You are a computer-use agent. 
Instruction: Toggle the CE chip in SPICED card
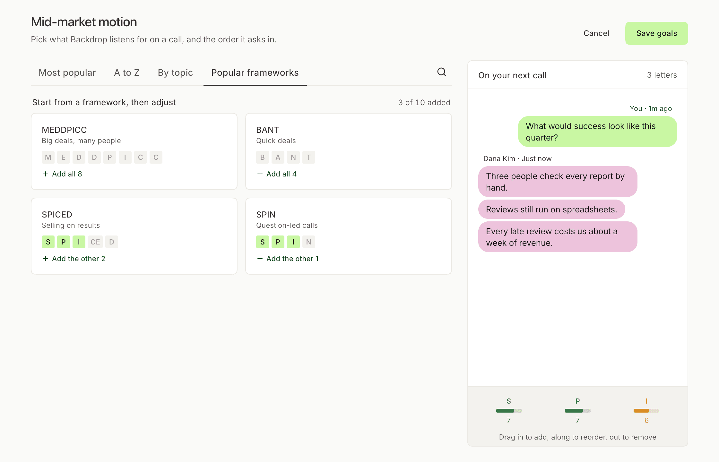point(95,242)
